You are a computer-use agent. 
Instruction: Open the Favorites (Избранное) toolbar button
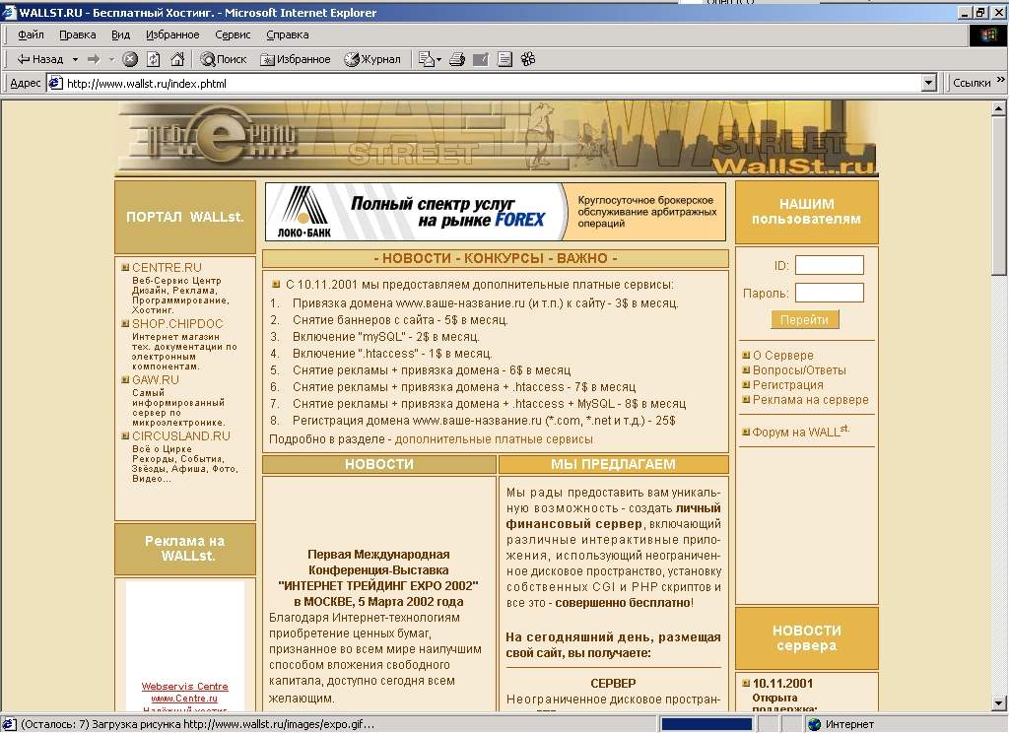coord(296,59)
